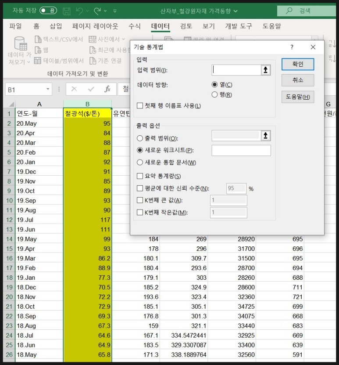This screenshot has height=365, width=339.
Task: Check the 요약 통계량(S) checkbox
Action: [140, 176]
